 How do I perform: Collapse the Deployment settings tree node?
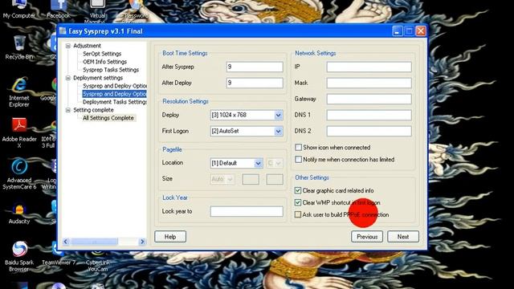67,78
